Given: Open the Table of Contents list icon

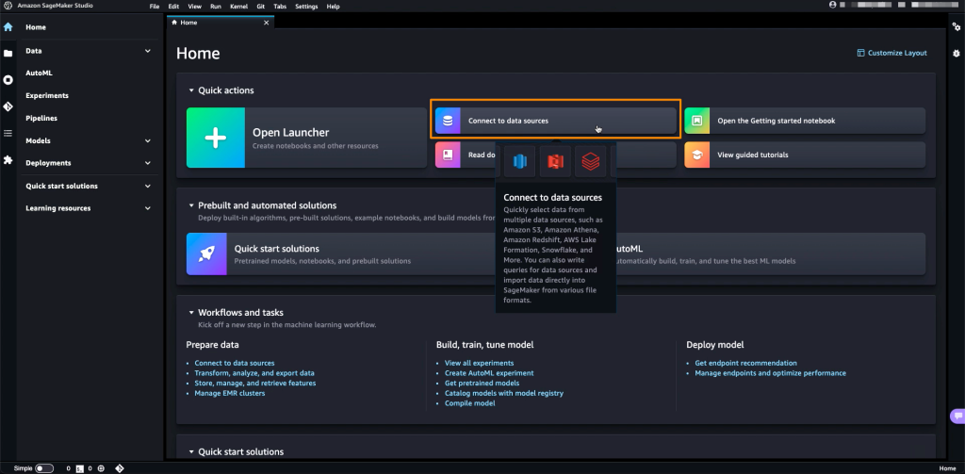Looking at the screenshot, I should (8, 133).
